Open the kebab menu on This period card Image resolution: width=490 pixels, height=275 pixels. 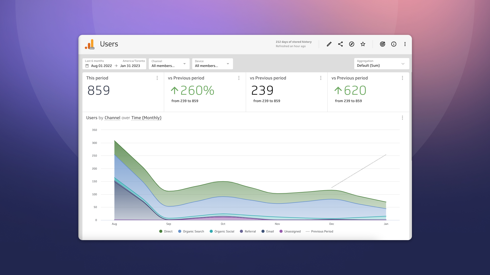(x=157, y=78)
